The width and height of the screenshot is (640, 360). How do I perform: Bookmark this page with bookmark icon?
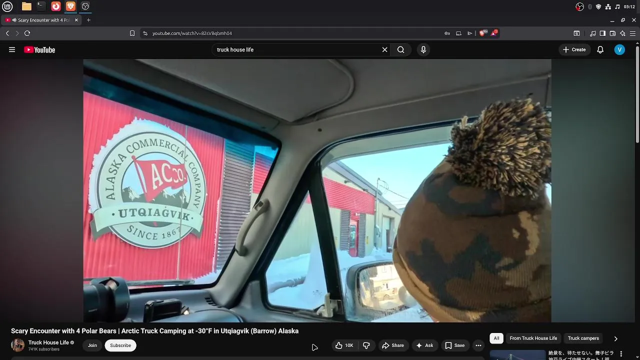(x=132, y=33)
